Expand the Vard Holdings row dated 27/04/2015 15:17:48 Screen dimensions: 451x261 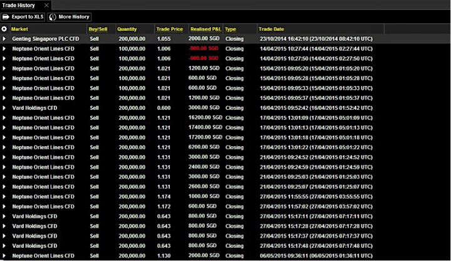(x=4, y=246)
